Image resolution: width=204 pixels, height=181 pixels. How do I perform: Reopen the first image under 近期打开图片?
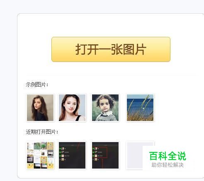click(x=40, y=155)
